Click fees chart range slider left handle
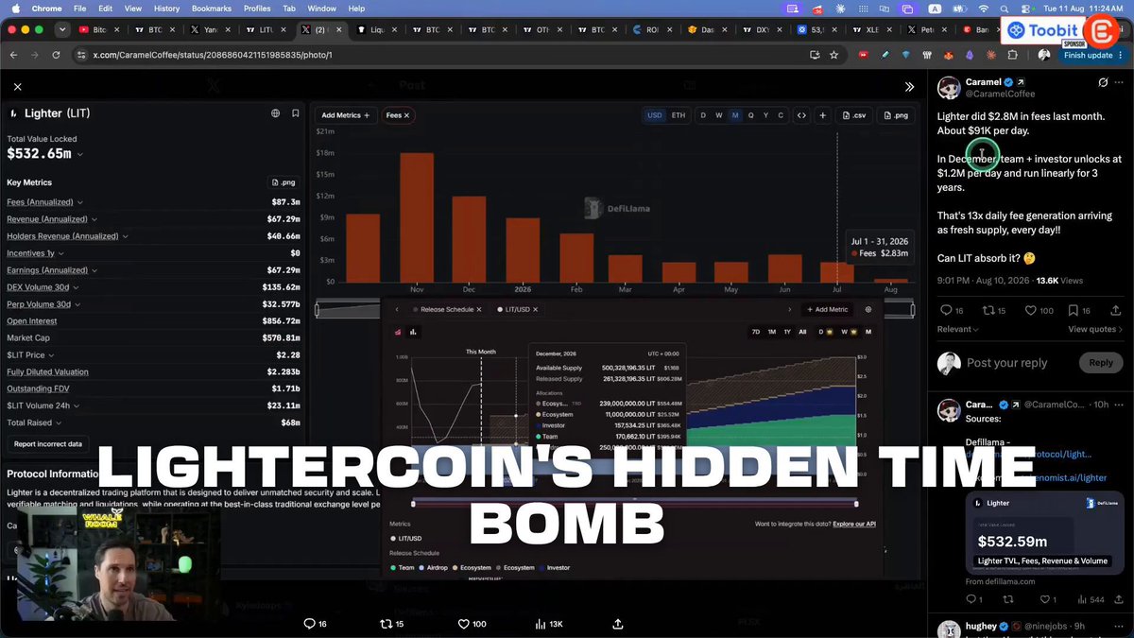 click(317, 309)
